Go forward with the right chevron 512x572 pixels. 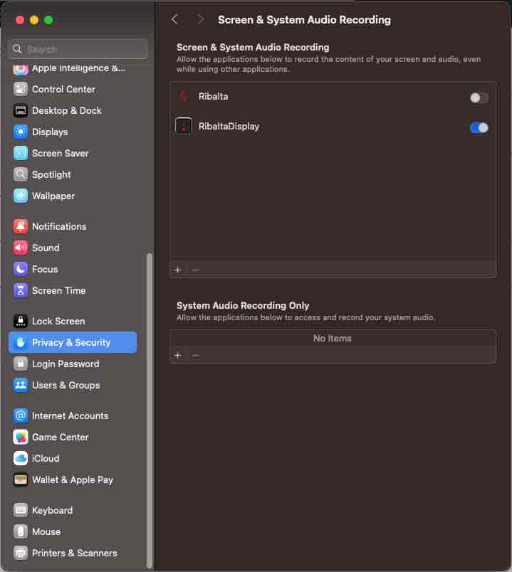(200, 20)
